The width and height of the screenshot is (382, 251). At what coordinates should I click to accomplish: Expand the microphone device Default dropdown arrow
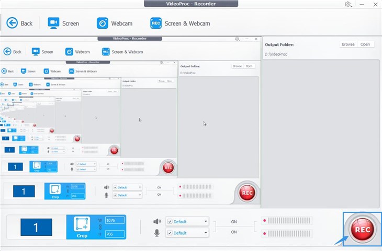pos(206,233)
